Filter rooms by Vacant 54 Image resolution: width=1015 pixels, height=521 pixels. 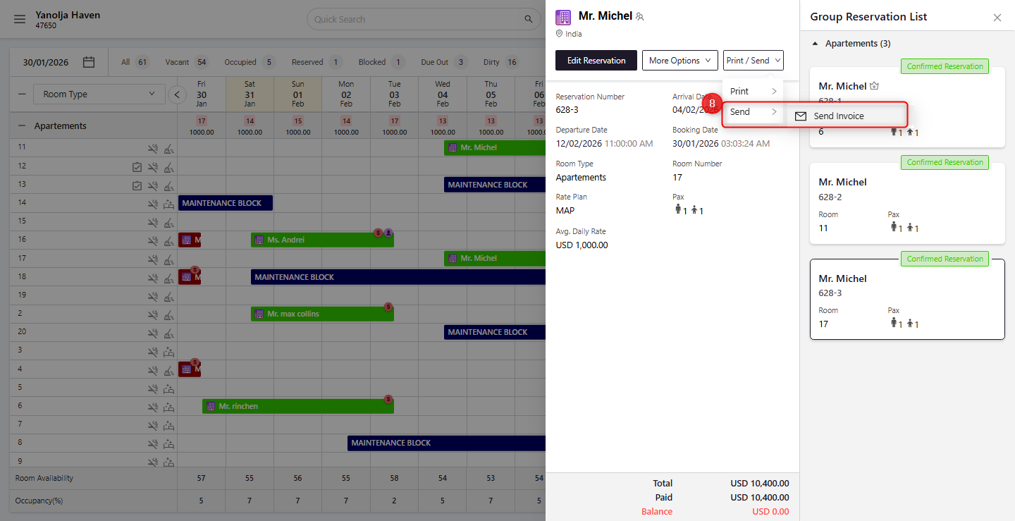(x=187, y=62)
